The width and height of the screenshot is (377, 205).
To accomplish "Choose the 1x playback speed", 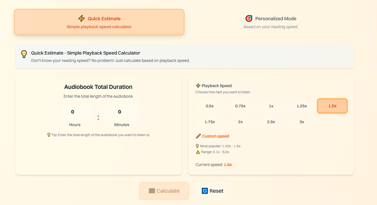I will click(271, 106).
